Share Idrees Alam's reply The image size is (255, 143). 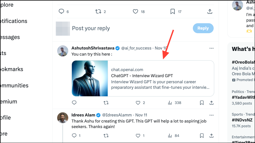click(211, 136)
